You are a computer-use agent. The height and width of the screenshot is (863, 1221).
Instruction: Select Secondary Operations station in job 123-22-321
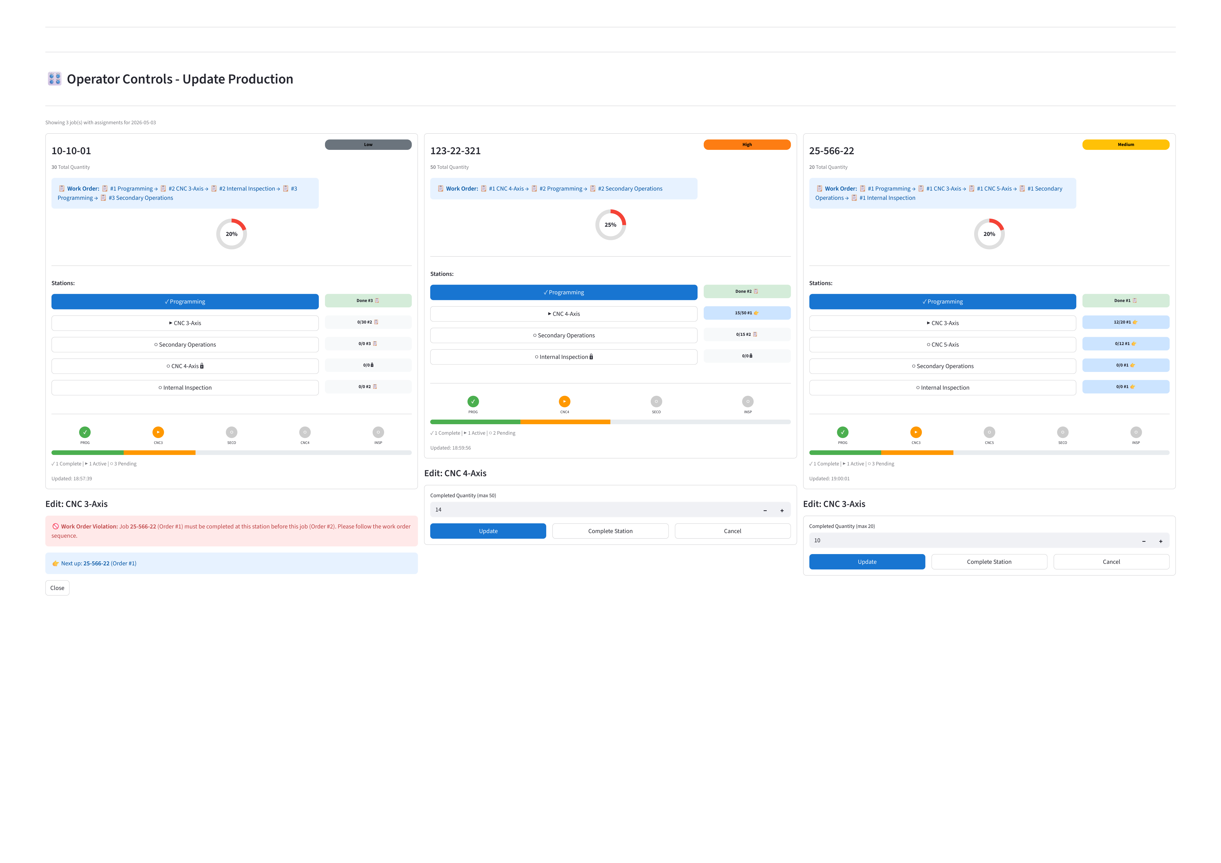564,335
